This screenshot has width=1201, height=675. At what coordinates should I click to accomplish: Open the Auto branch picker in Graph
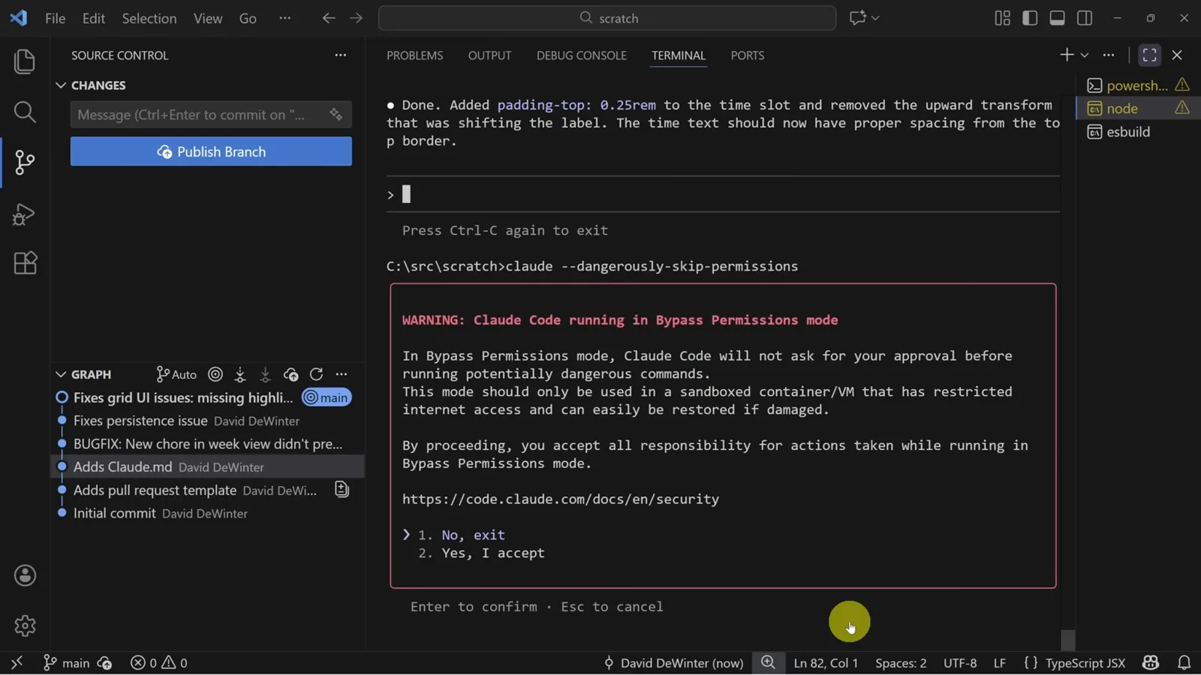click(x=176, y=374)
